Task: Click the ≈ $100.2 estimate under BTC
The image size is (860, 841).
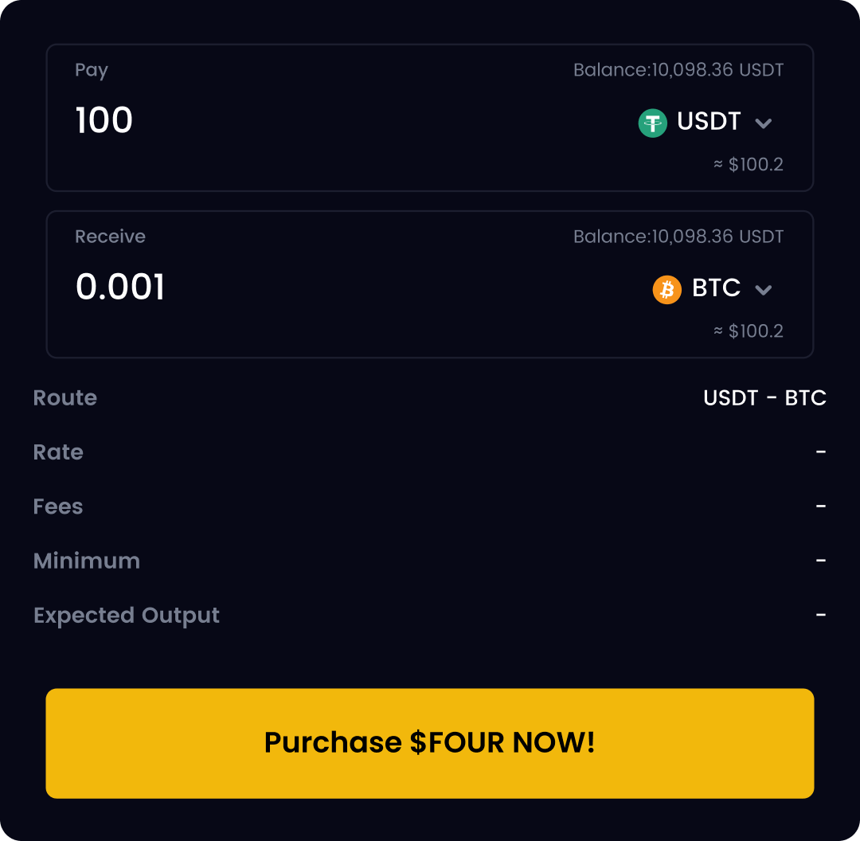Action: (x=749, y=331)
